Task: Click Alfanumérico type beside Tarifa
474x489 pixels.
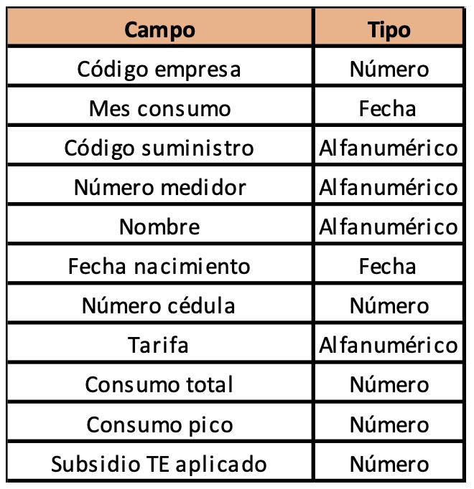Action: pyautogui.click(x=389, y=343)
